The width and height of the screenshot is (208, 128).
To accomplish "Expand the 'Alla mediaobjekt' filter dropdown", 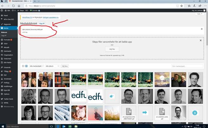I will click(36, 66).
